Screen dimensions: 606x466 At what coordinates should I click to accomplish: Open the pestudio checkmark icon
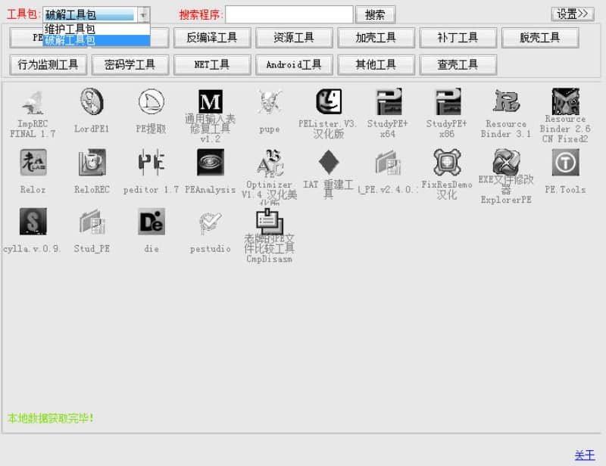pos(211,222)
